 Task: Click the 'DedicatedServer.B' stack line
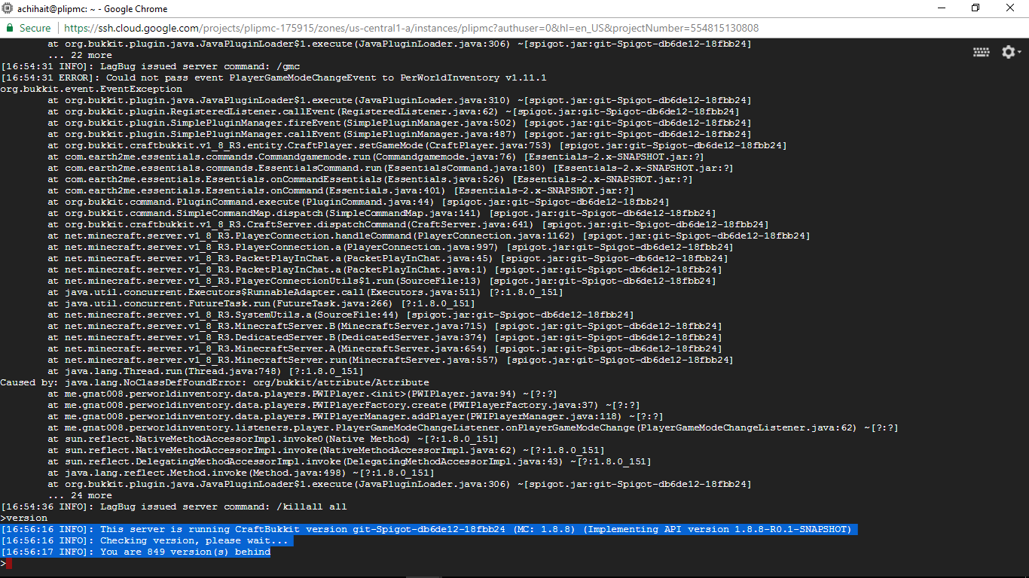384,337
